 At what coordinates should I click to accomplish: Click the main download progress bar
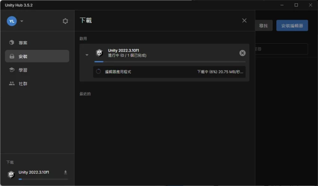170,62
